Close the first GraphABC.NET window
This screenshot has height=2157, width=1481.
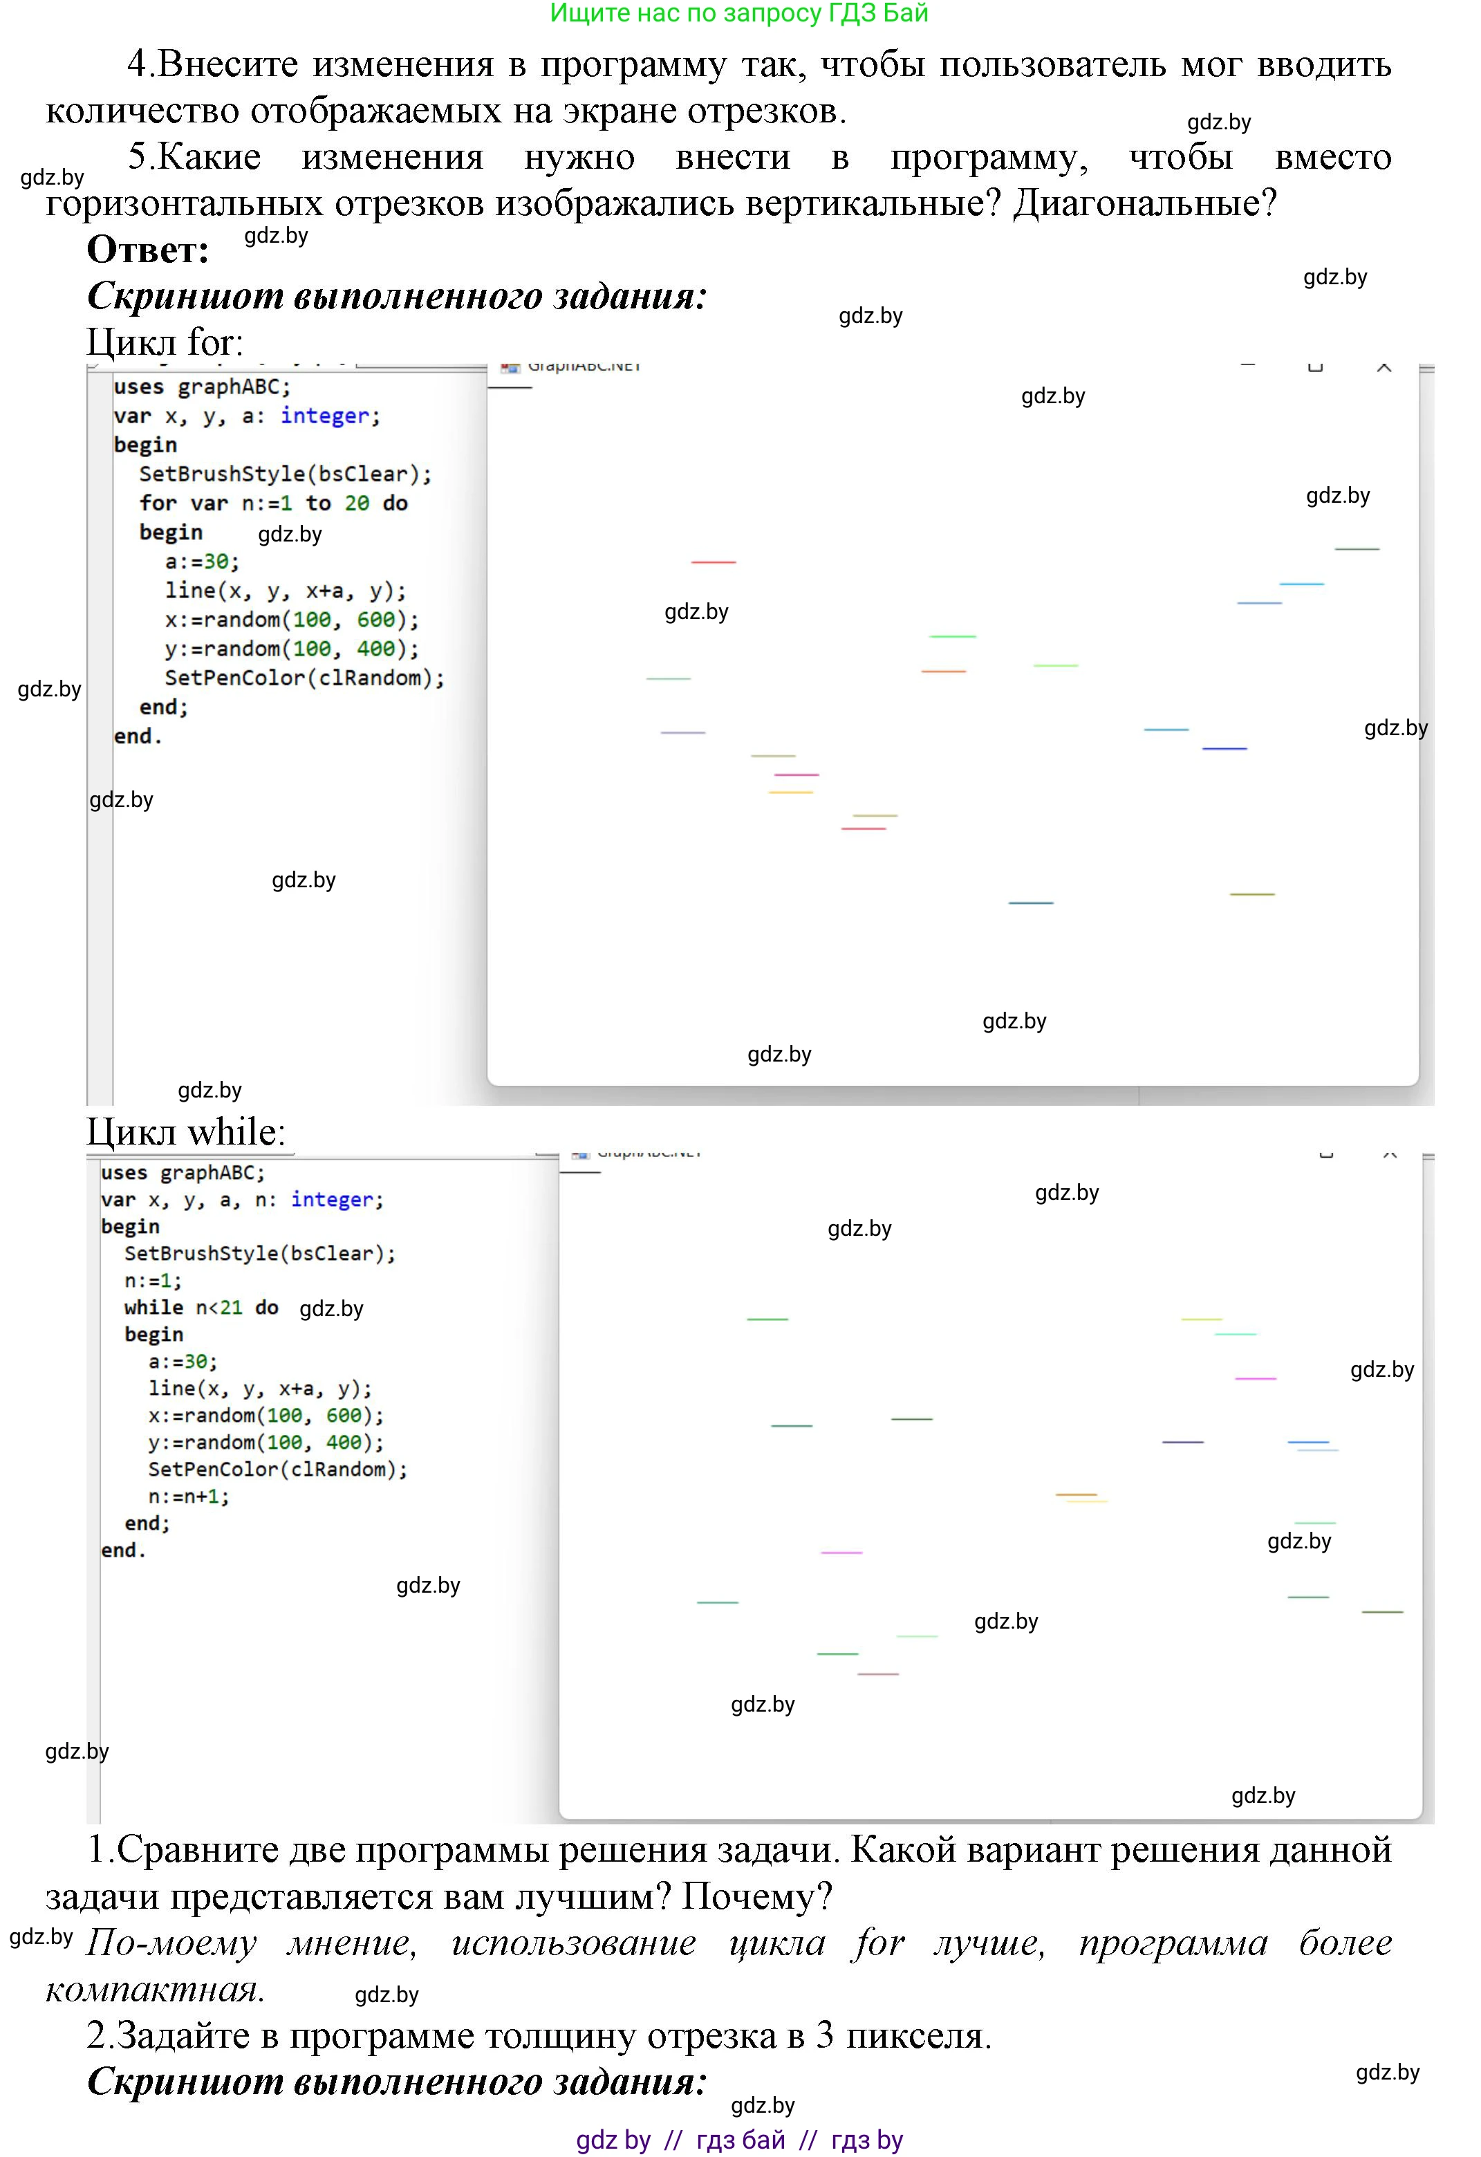point(1384,367)
